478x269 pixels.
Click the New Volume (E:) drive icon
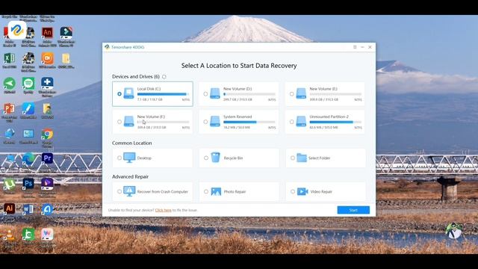click(301, 93)
